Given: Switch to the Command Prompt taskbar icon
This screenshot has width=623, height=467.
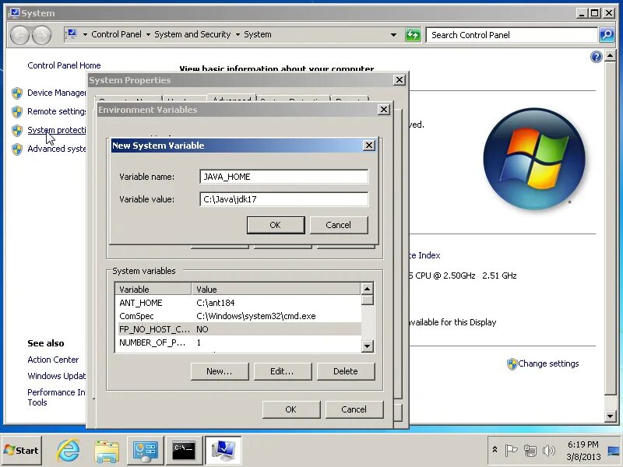Looking at the screenshot, I should [184, 451].
